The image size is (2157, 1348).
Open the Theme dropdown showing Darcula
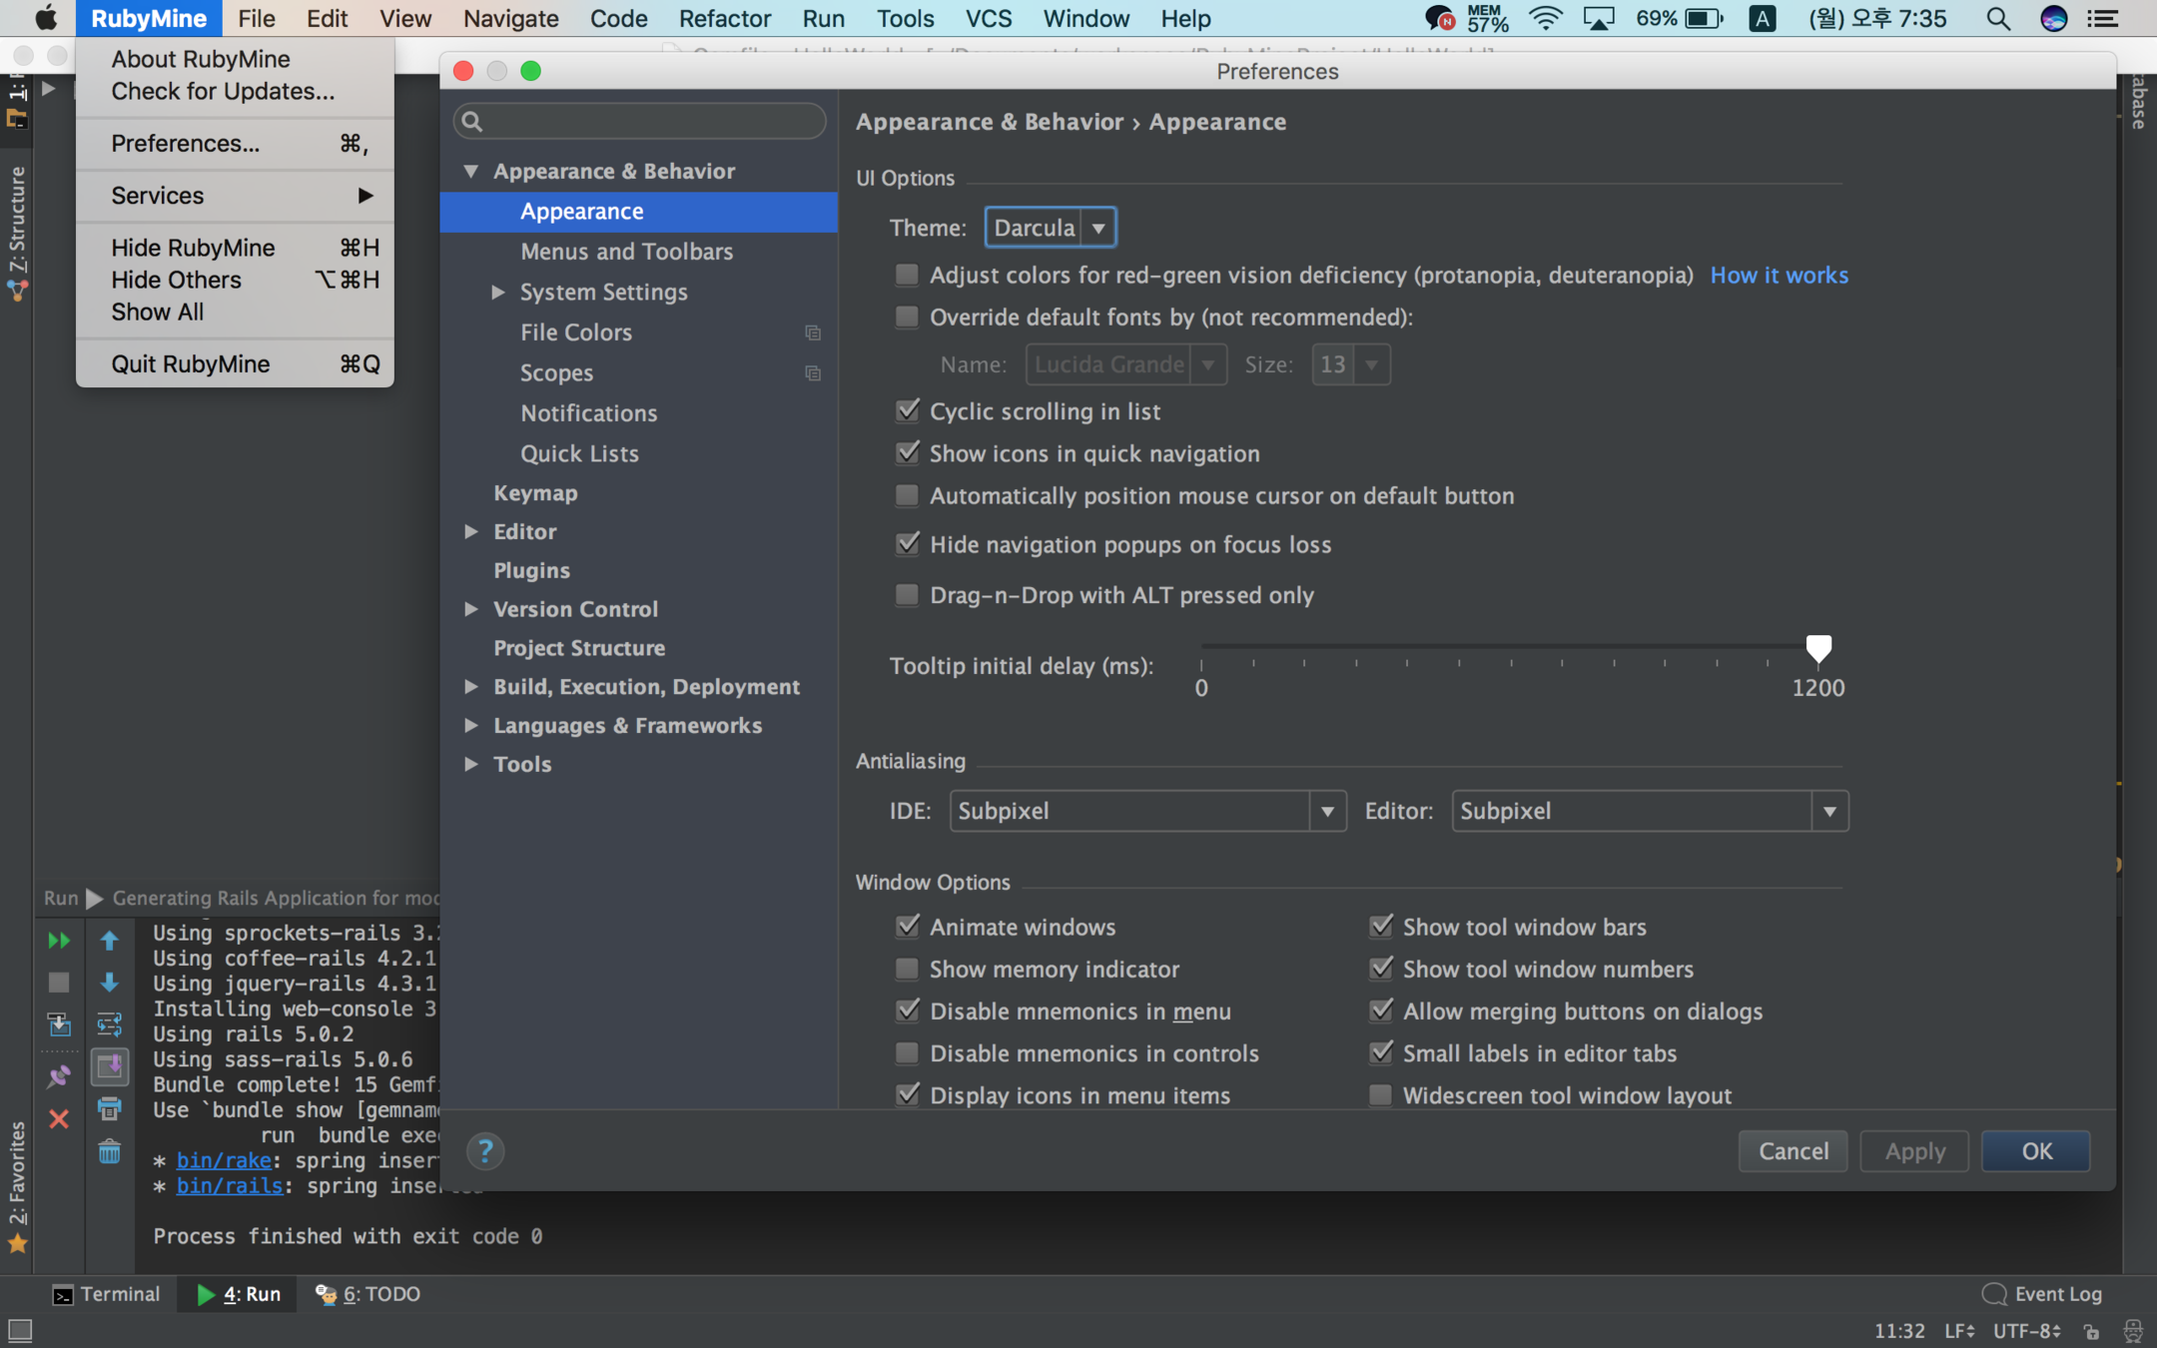(1051, 228)
